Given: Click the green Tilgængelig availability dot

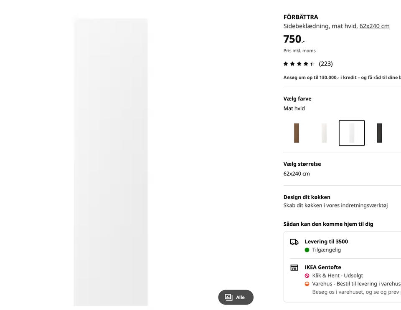Looking at the screenshot, I should (307, 250).
